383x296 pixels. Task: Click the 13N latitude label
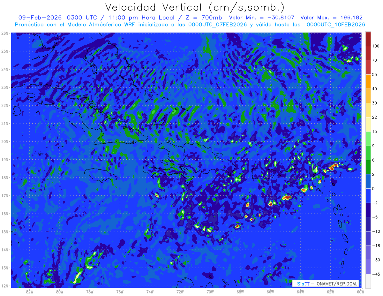(5, 268)
